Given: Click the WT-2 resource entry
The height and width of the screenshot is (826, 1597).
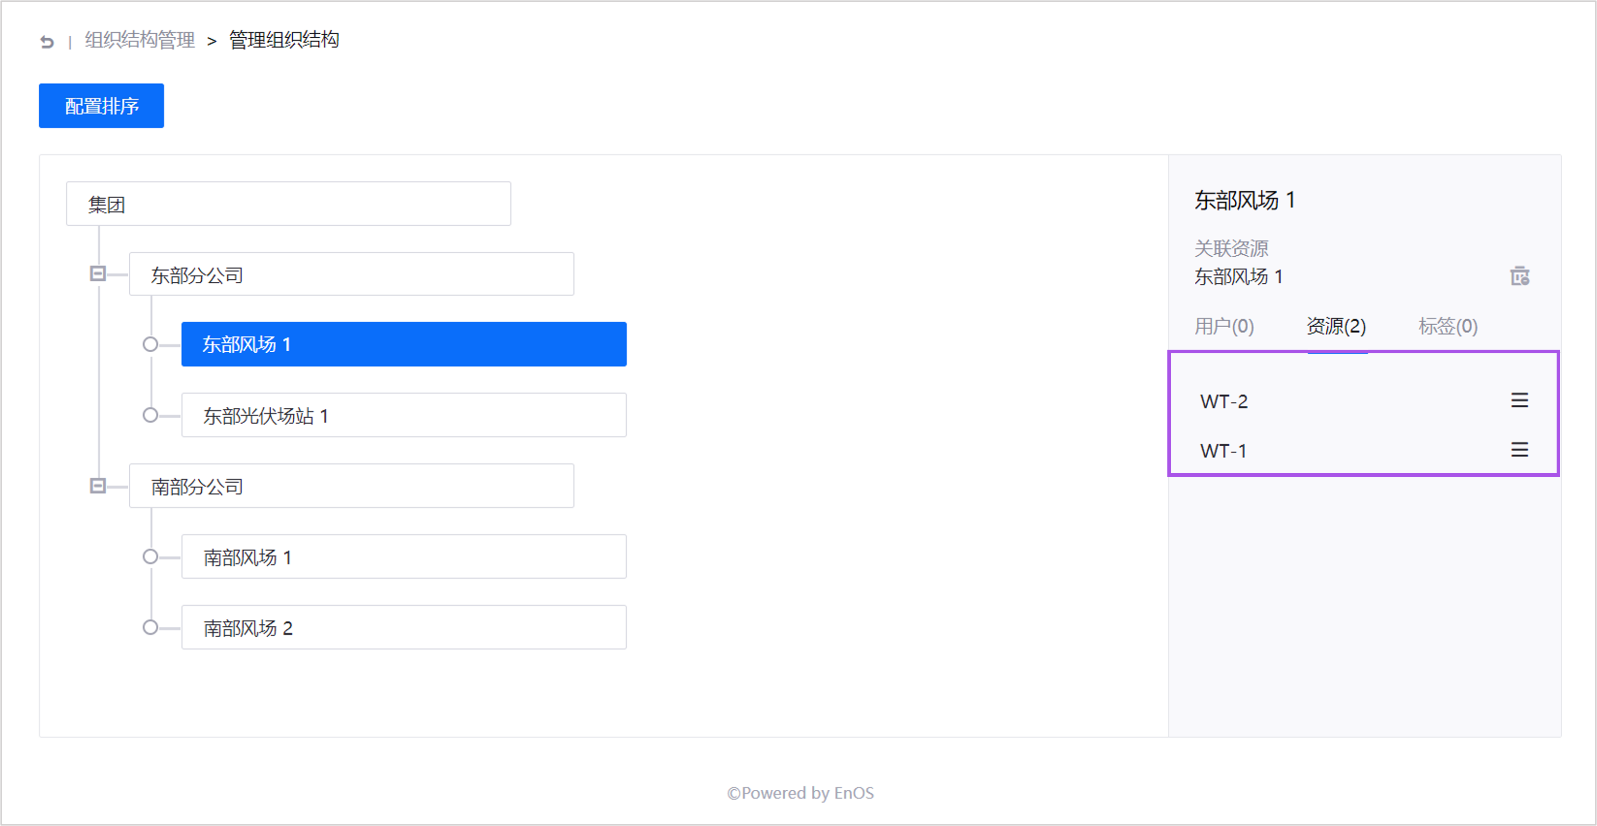Looking at the screenshot, I should pos(1224,402).
